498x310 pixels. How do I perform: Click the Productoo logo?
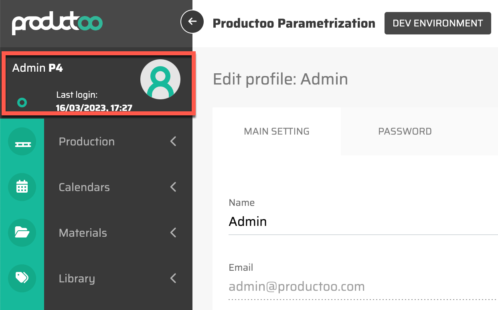pos(57,24)
